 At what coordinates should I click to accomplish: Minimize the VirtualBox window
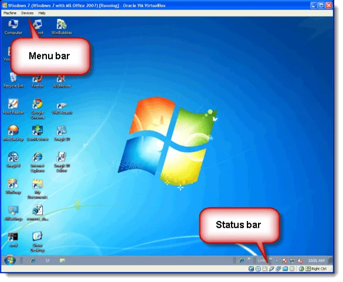pyautogui.click(x=314, y=5)
